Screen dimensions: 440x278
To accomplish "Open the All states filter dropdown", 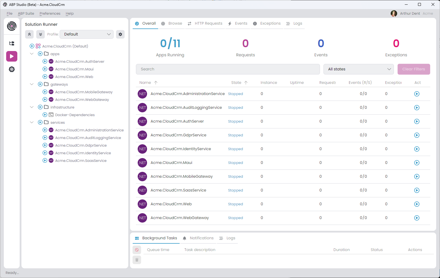I will click(x=359, y=69).
